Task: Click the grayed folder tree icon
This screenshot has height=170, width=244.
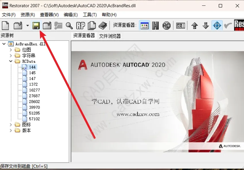Action: coord(58,25)
